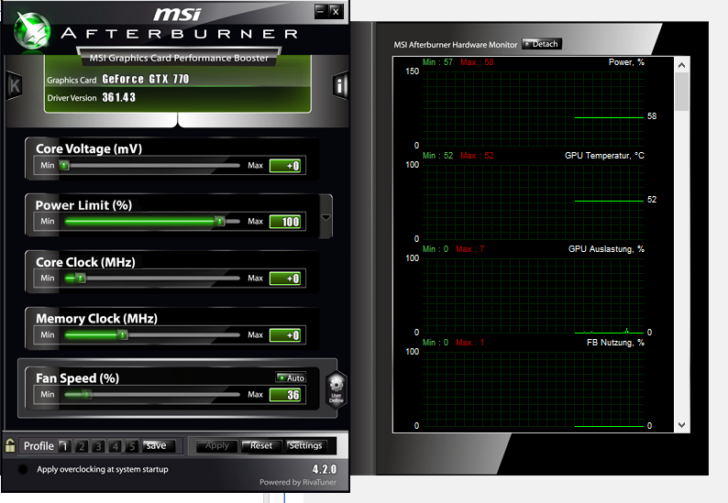This screenshot has height=503, width=728.
Task: Open the User Define fan gear icon
Action: (x=336, y=389)
